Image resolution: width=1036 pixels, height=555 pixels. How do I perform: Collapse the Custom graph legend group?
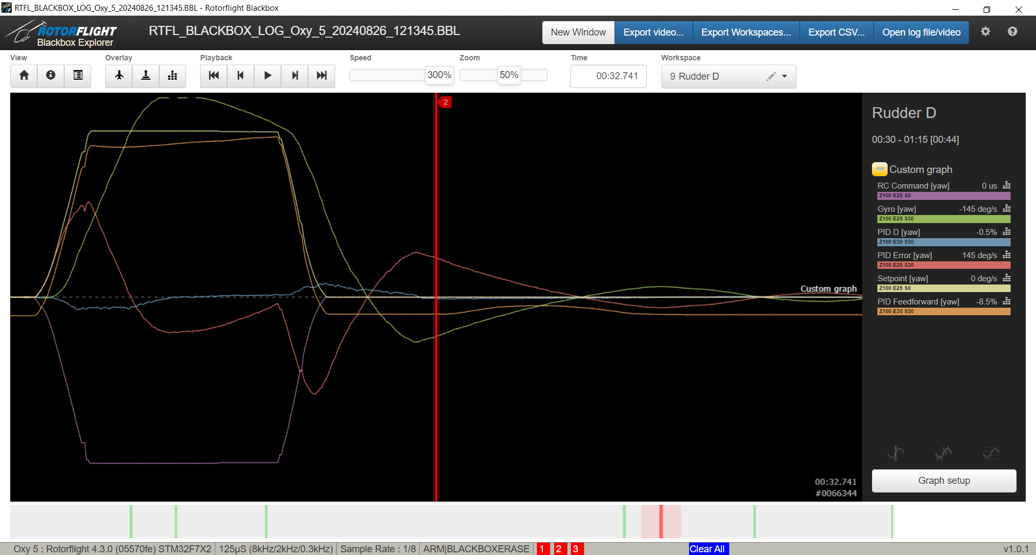[x=880, y=169]
